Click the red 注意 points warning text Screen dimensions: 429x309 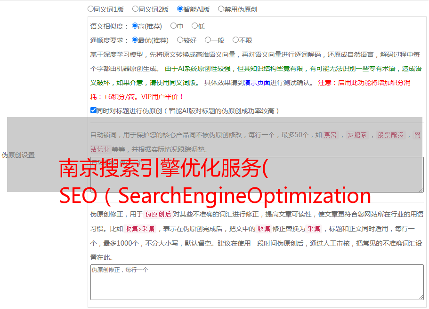251,90
